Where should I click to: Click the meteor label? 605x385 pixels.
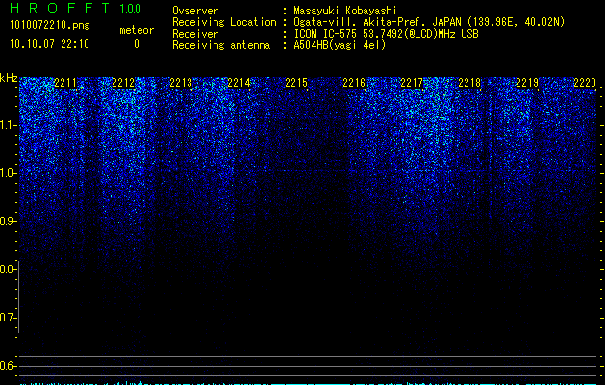[137, 30]
